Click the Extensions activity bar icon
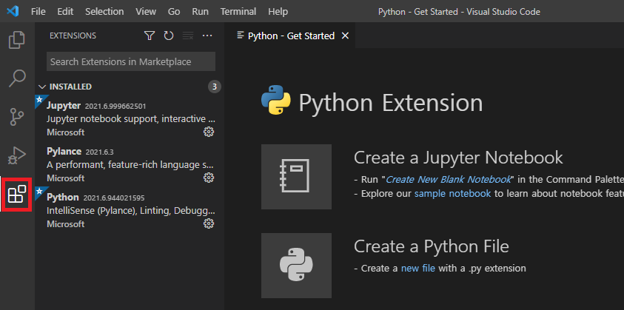 17,195
